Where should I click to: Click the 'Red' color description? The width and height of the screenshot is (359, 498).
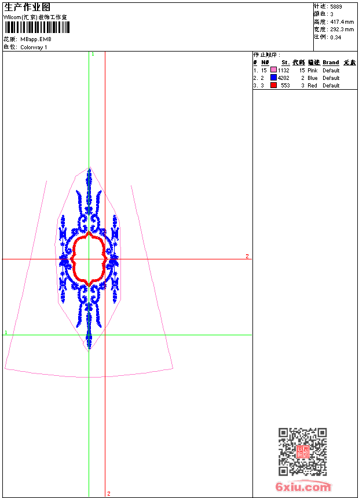(312, 86)
